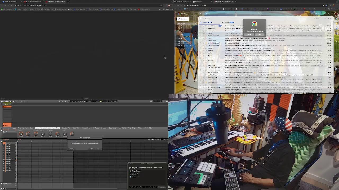Open the Tone / Reverb / Delay parameter page
The height and width of the screenshot is (190, 339).
click(x=28, y=128)
